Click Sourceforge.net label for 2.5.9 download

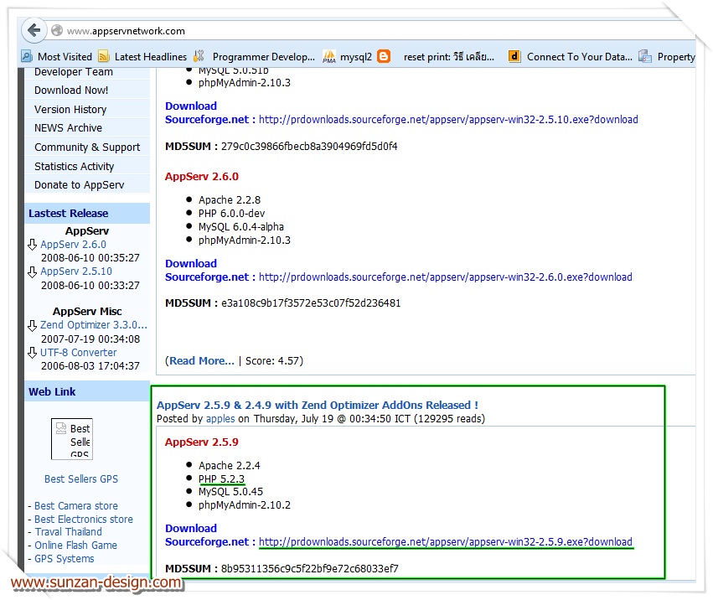207,542
